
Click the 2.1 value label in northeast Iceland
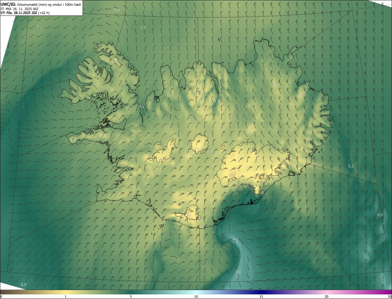coord(274,84)
